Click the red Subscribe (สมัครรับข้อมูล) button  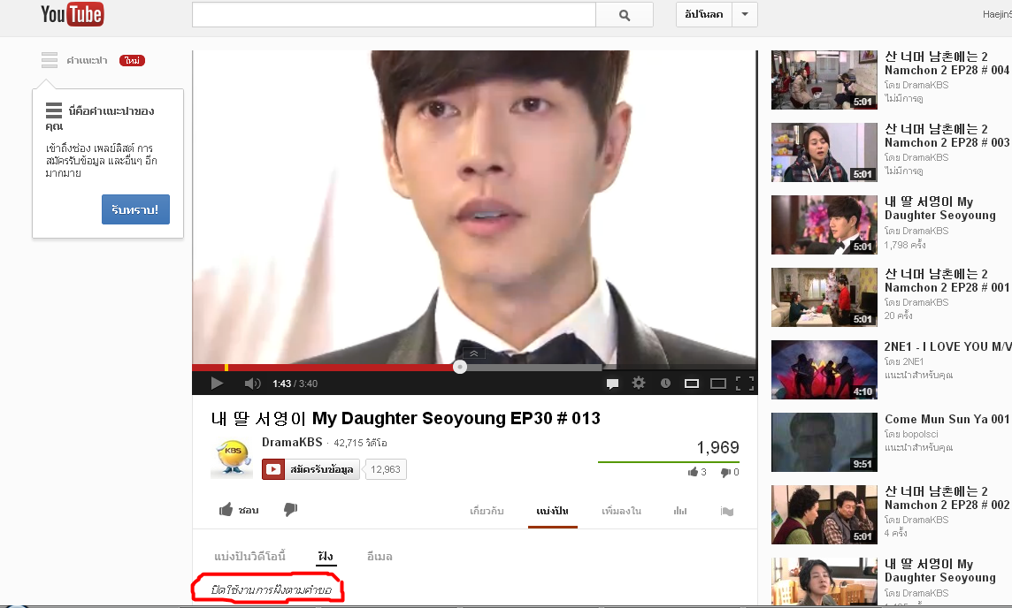point(310,469)
